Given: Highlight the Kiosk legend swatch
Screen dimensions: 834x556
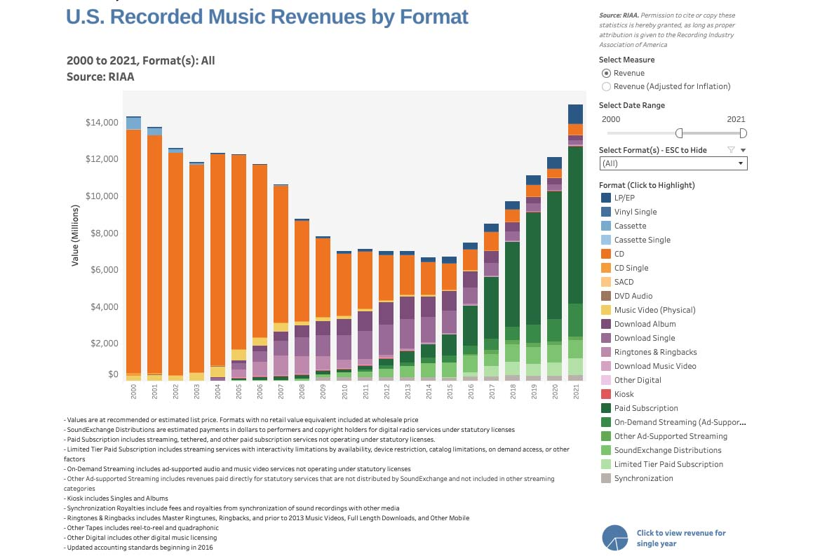Looking at the screenshot, I should (606, 395).
